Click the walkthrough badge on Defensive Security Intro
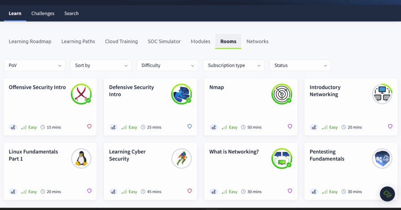Viewport: 401px width, 210px height. tap(113, 127)
